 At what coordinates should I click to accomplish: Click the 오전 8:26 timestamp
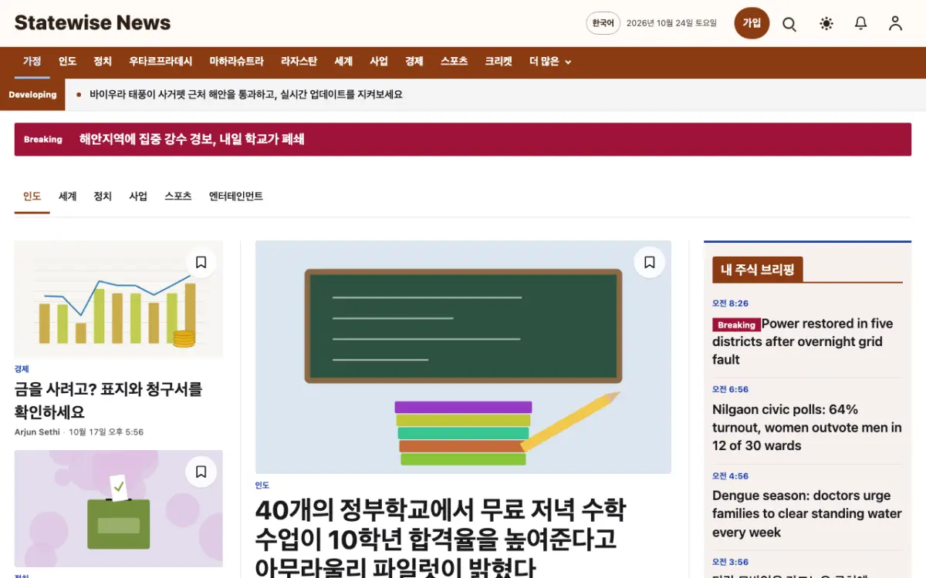(731, 304)
